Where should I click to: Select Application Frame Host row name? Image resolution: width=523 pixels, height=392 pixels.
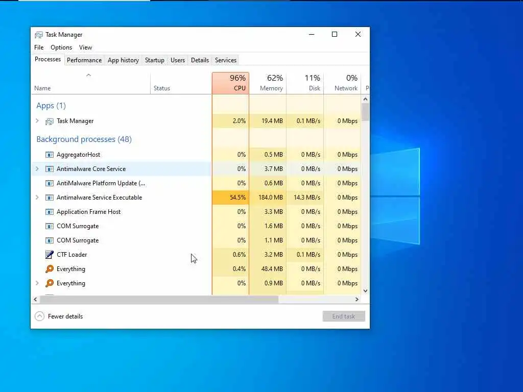point(89,212)
